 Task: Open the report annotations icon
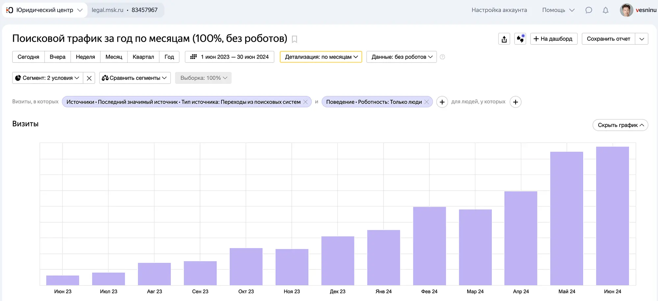point(520,39)
